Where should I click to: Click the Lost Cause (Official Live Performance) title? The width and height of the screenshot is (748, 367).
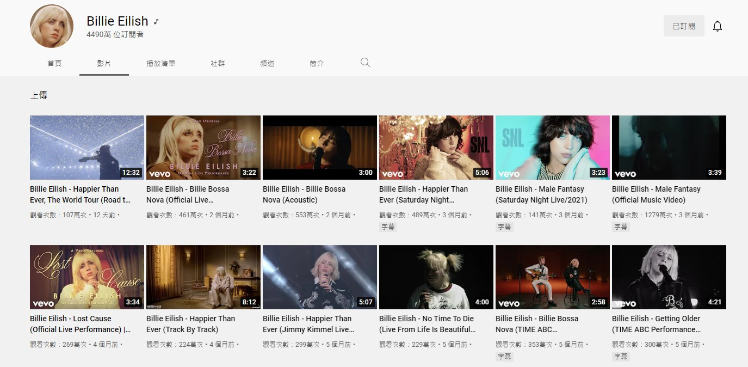81,324
